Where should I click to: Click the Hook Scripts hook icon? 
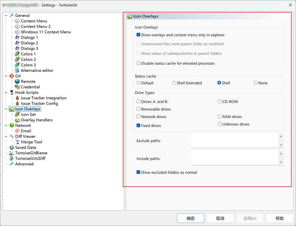(12, 93)
